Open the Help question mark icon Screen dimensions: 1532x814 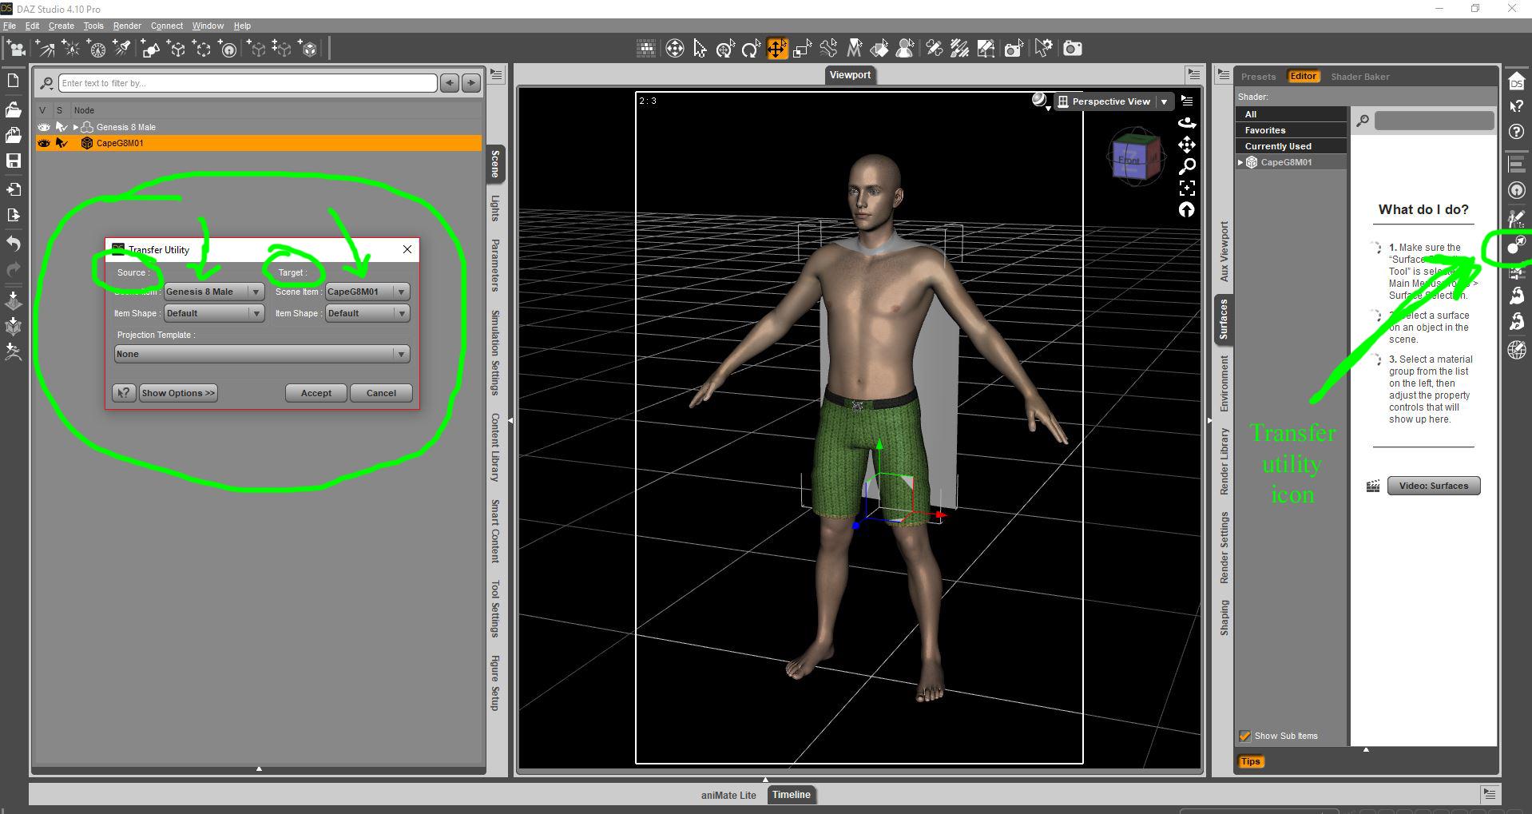(1516, 132)
